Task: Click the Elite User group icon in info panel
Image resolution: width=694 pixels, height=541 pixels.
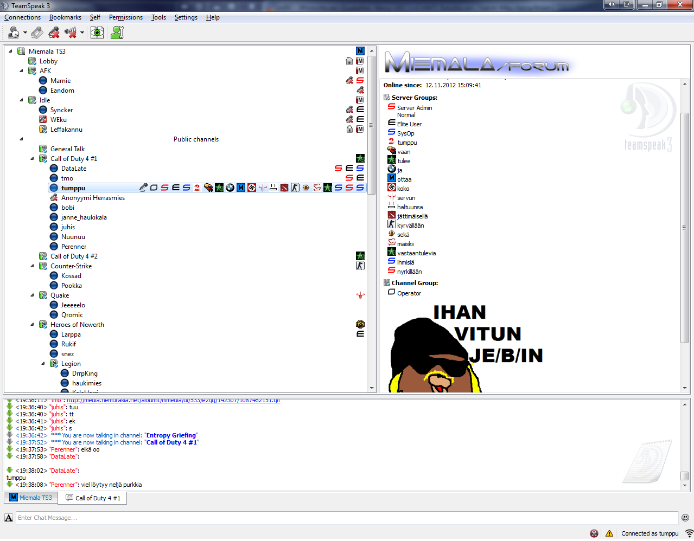Action: pos(392,123)
